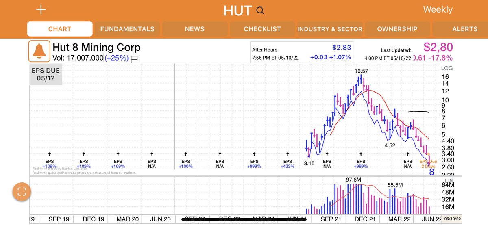This screenshot has height=225, width=488.
Task: Tap the 4.52 price low label
Action: pos(391,145)
